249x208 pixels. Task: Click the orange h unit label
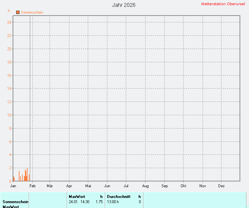[x=9, y=11]
